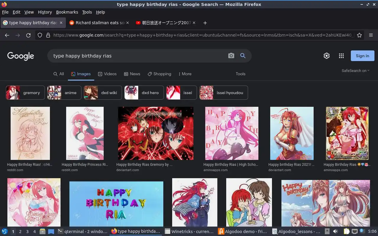Reload the current page
Viewport: 378px width, 236px height.
pos(28,35)
